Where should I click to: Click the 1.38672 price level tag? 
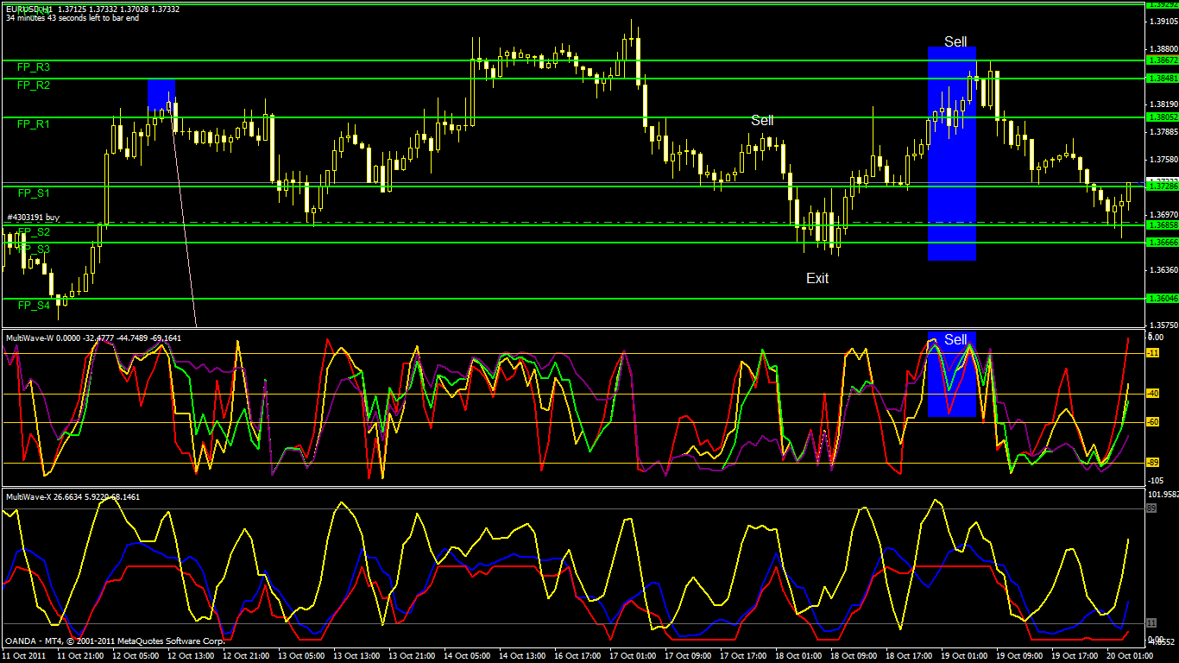point(1162,60)
